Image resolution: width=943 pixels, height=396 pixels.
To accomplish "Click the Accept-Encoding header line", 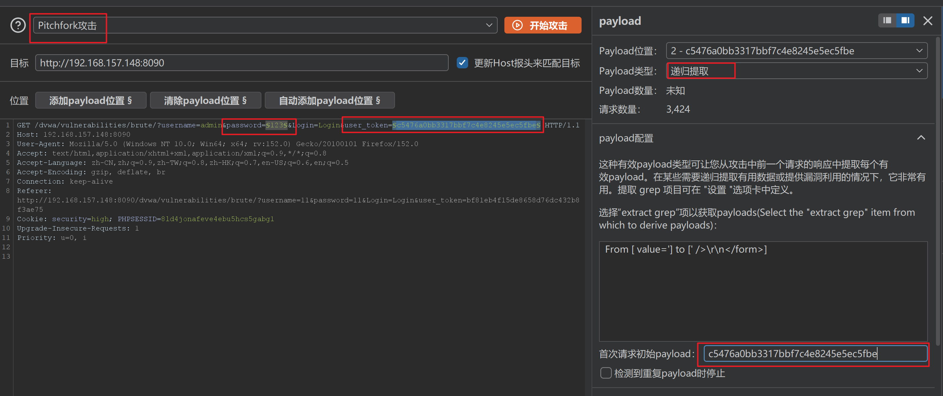I will (91, 172).
